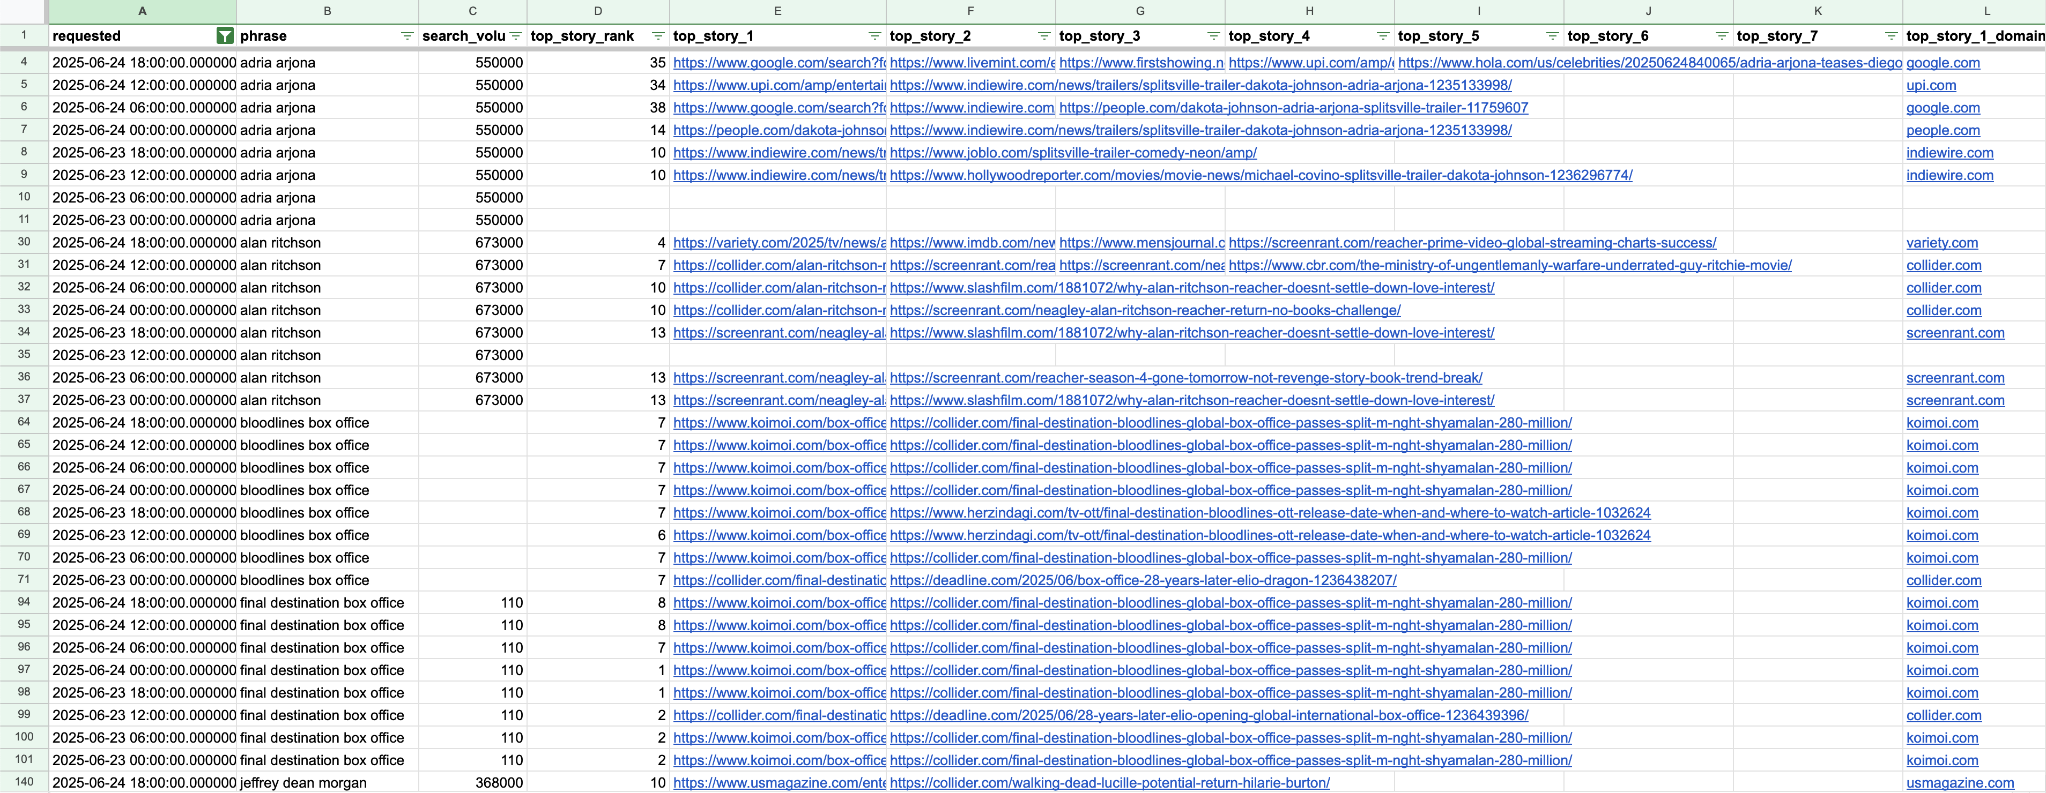The image size is (2046, 793).
Task: Open screenrant reacher-prime-video link in row 30
Action: 1472,243
